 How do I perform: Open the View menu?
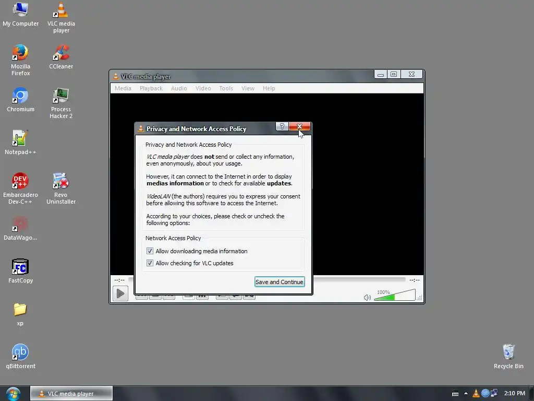pos(248,88)
